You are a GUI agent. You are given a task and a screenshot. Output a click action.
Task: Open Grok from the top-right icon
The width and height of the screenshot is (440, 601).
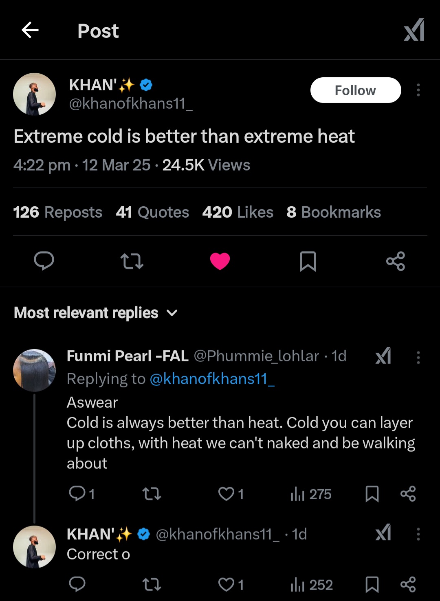point(414,30)
